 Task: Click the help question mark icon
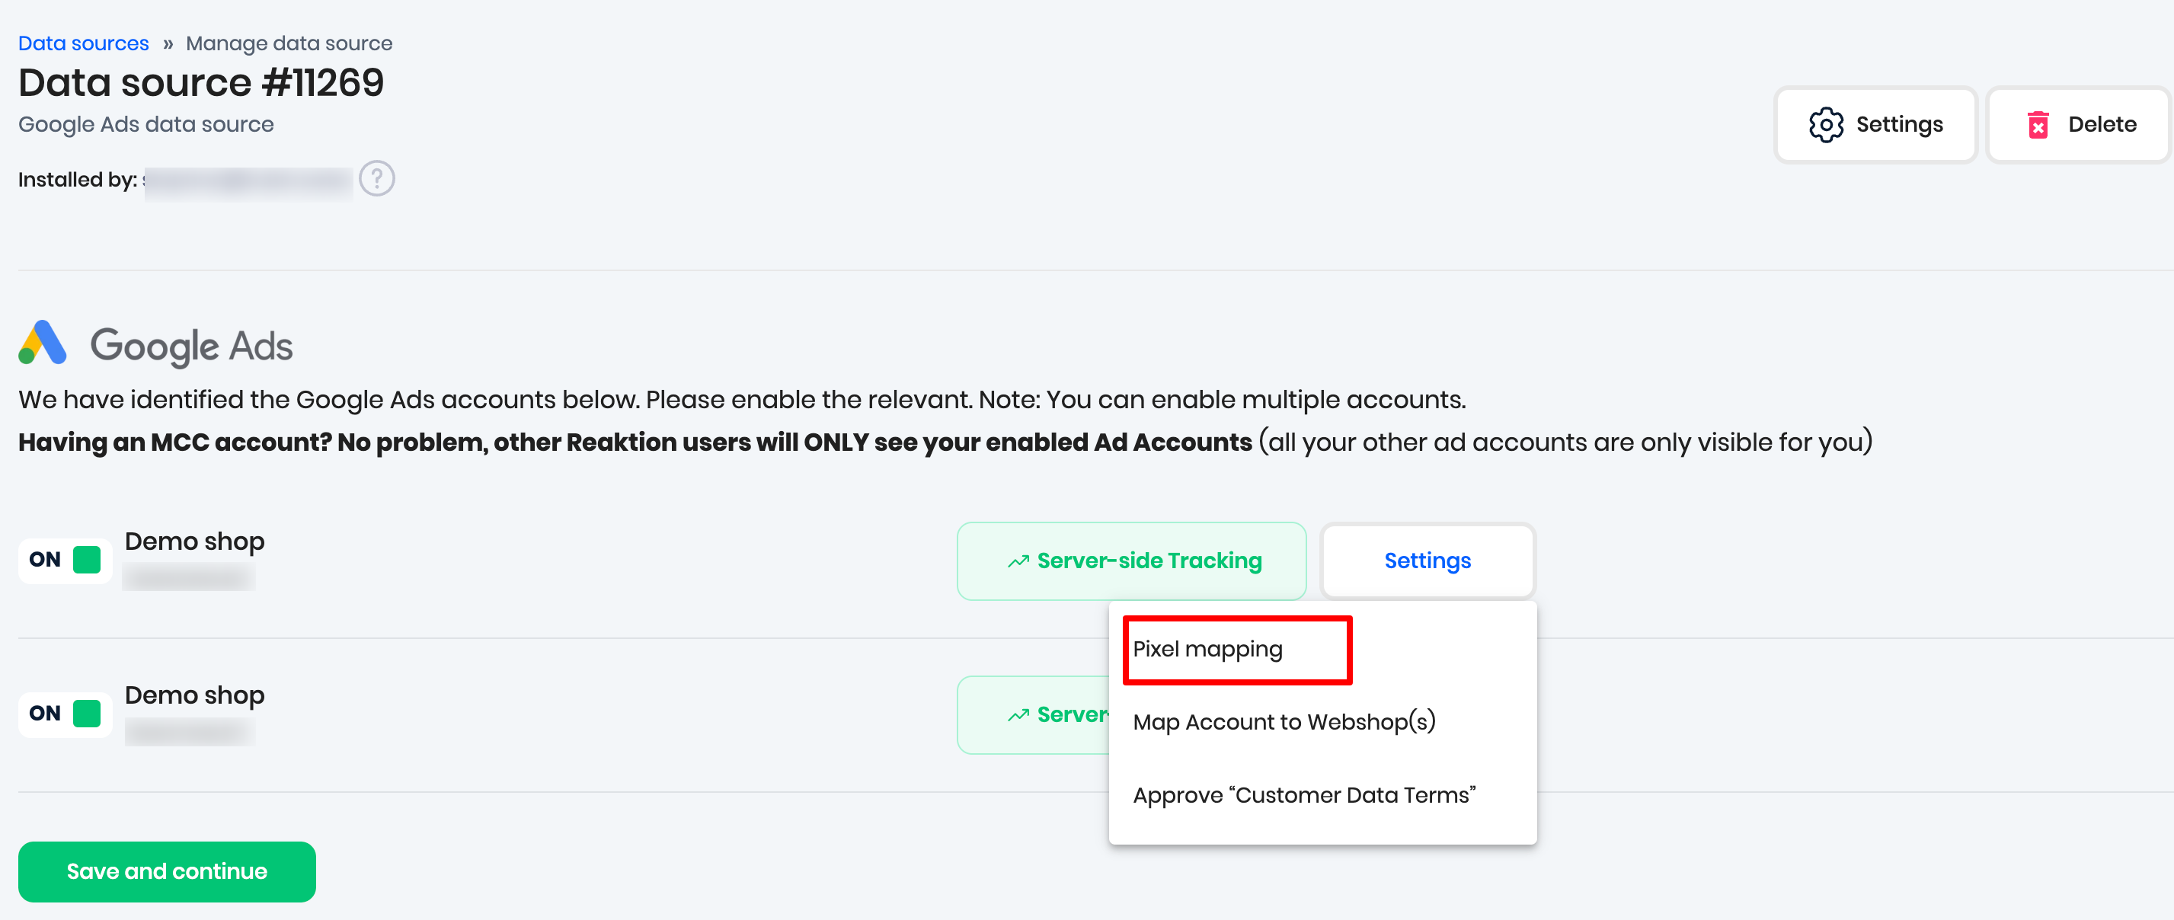pos(376,179)
